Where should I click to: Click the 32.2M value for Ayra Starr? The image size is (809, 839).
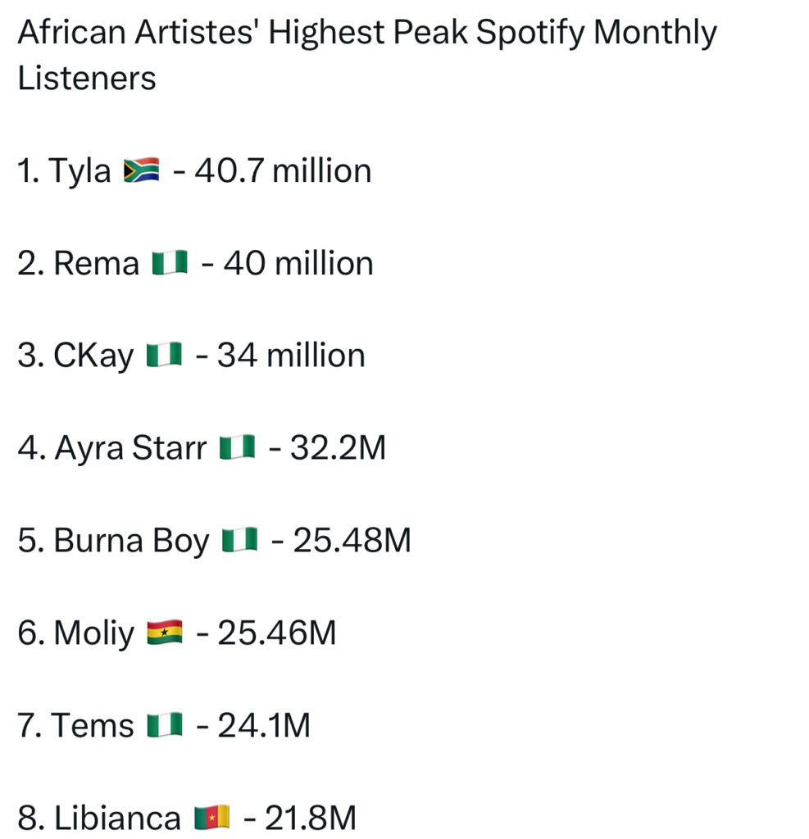pos(338,448)
